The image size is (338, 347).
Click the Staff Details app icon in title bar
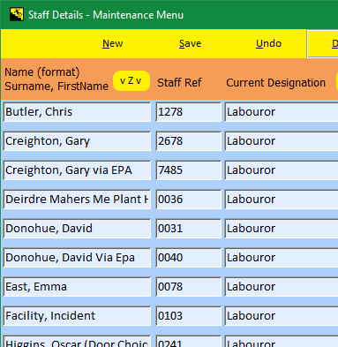pyautogui.click(x=17, y=14)
